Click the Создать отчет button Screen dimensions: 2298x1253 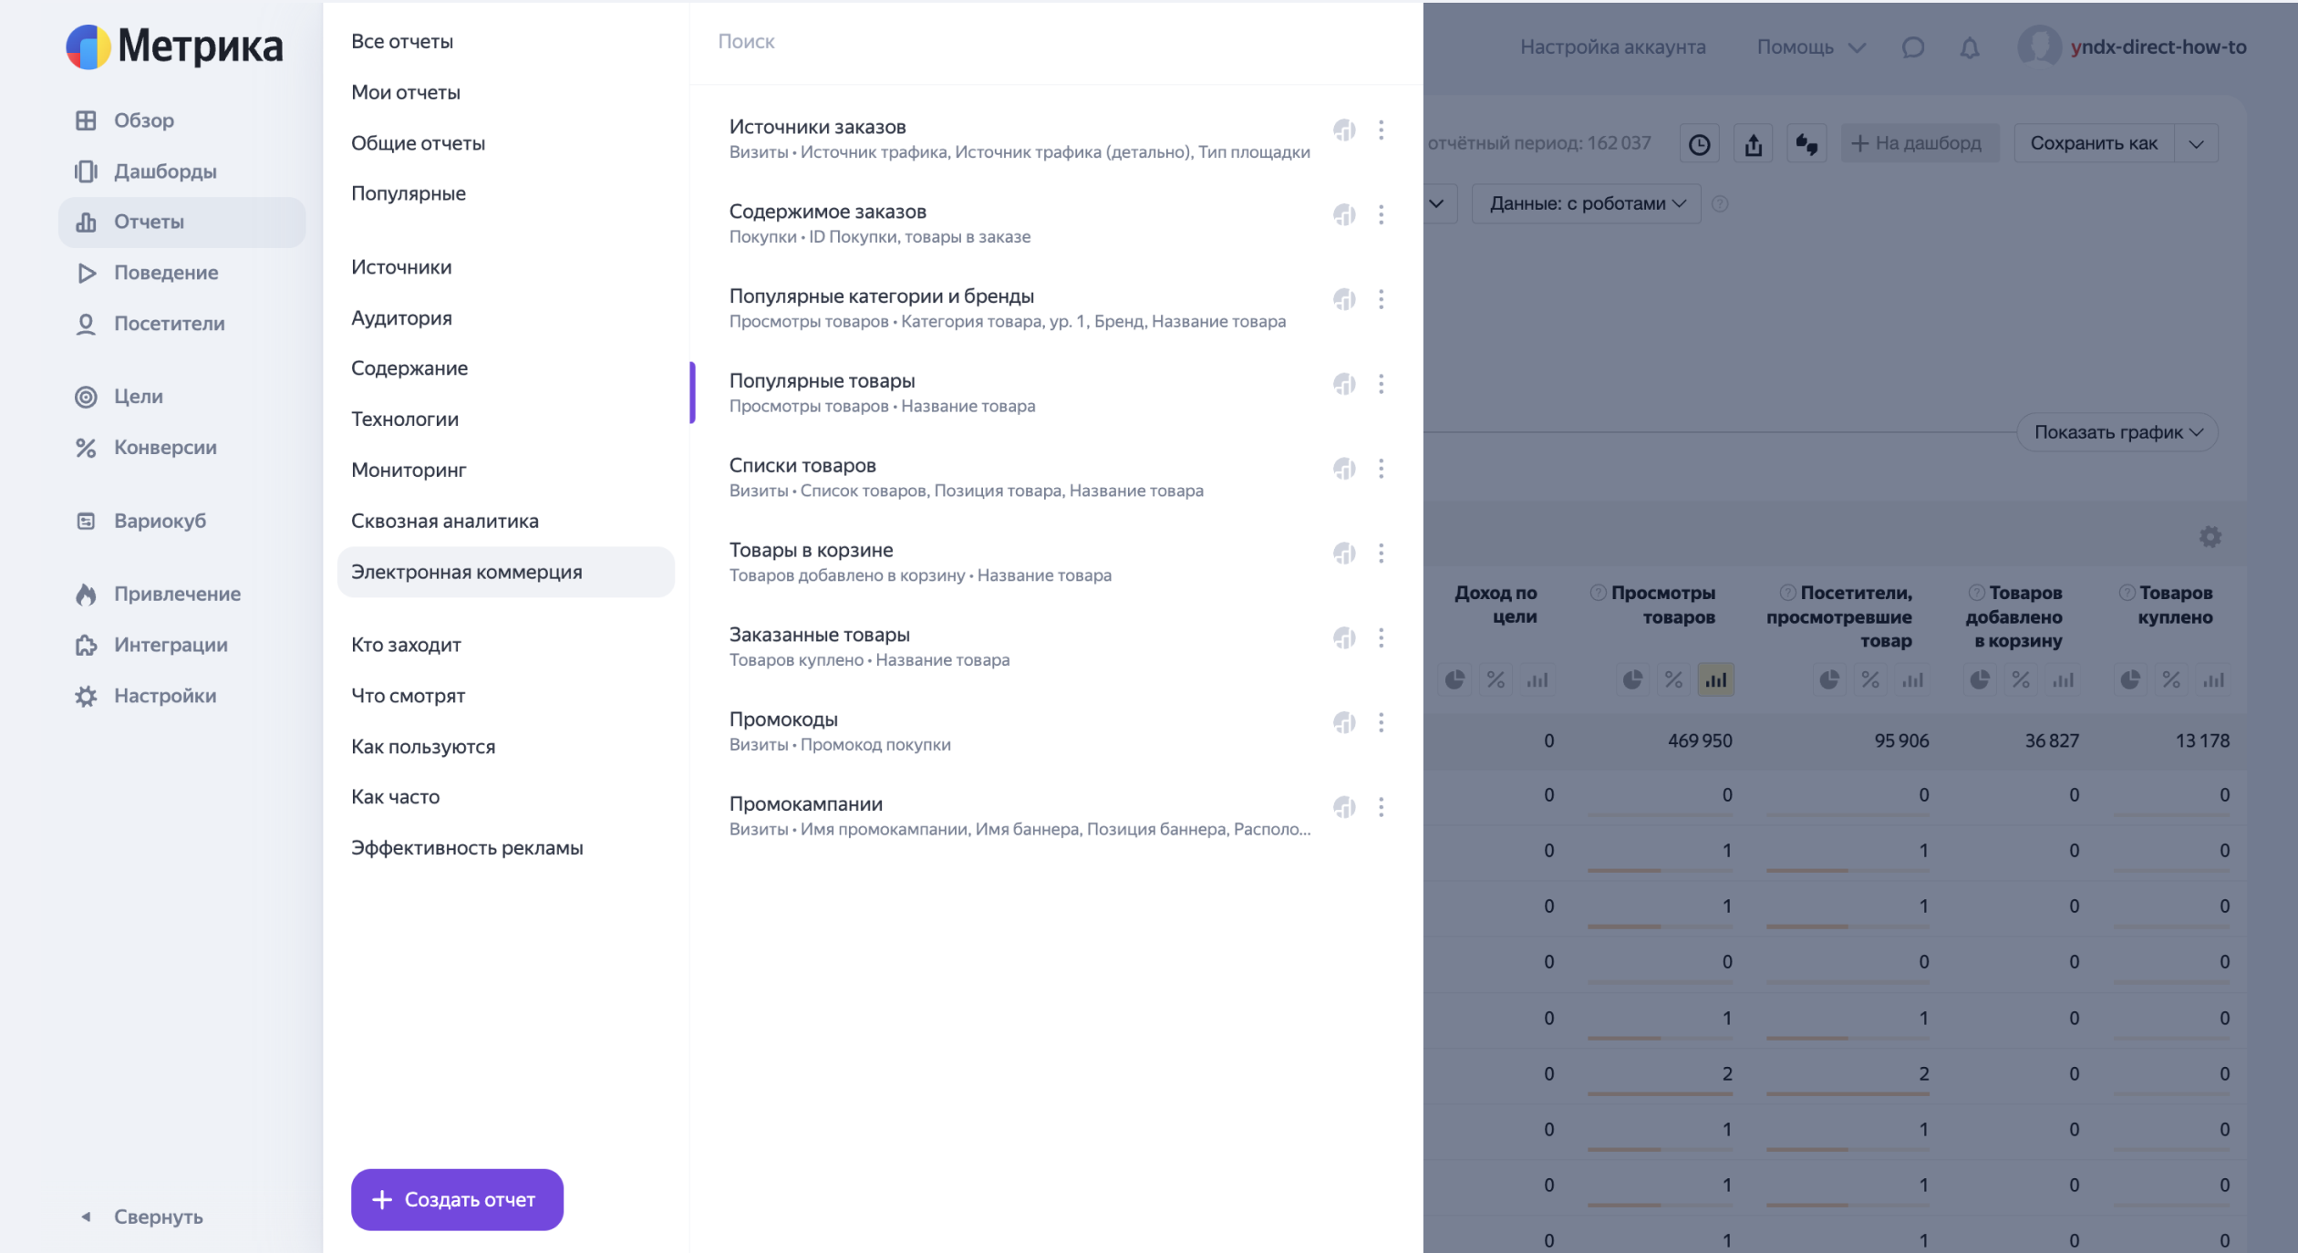pyautogui.click(x=457, y=1199)
